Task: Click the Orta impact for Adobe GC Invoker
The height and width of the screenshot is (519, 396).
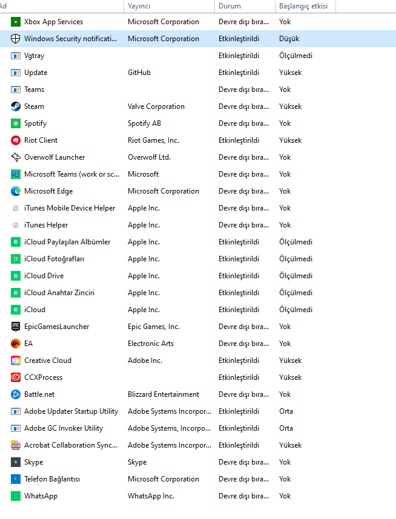Action: 286,428
